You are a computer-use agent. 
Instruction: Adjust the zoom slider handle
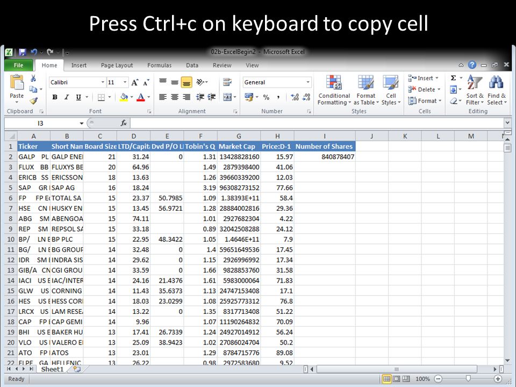468,378
